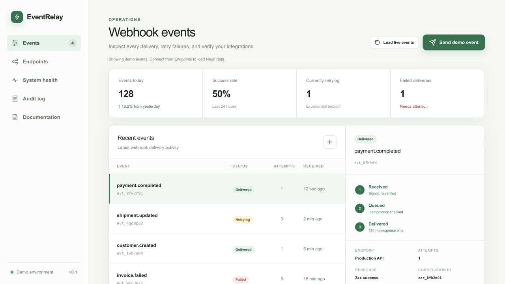Open the Events section in sidebar
This screenshot has height=284, width=505.
(44, 43)
